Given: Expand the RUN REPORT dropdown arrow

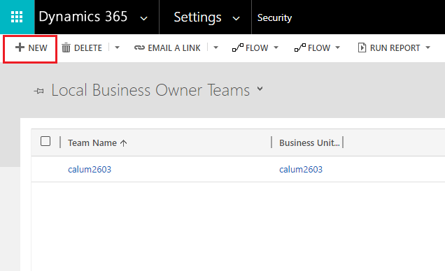Looking at the screenshot, I should [x=428, y=47].
